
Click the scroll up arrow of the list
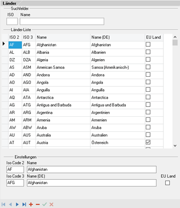click(175, 37)
